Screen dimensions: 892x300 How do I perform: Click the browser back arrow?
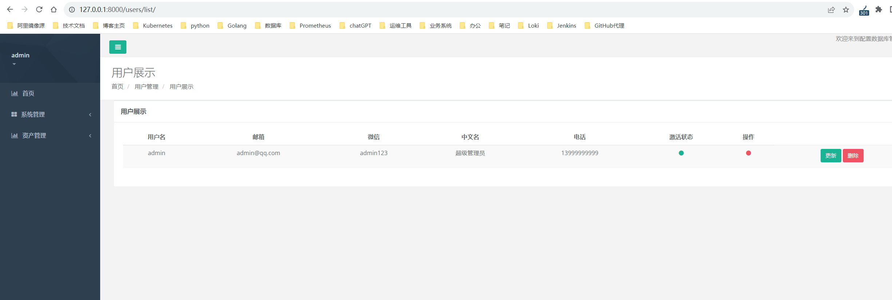10,9
